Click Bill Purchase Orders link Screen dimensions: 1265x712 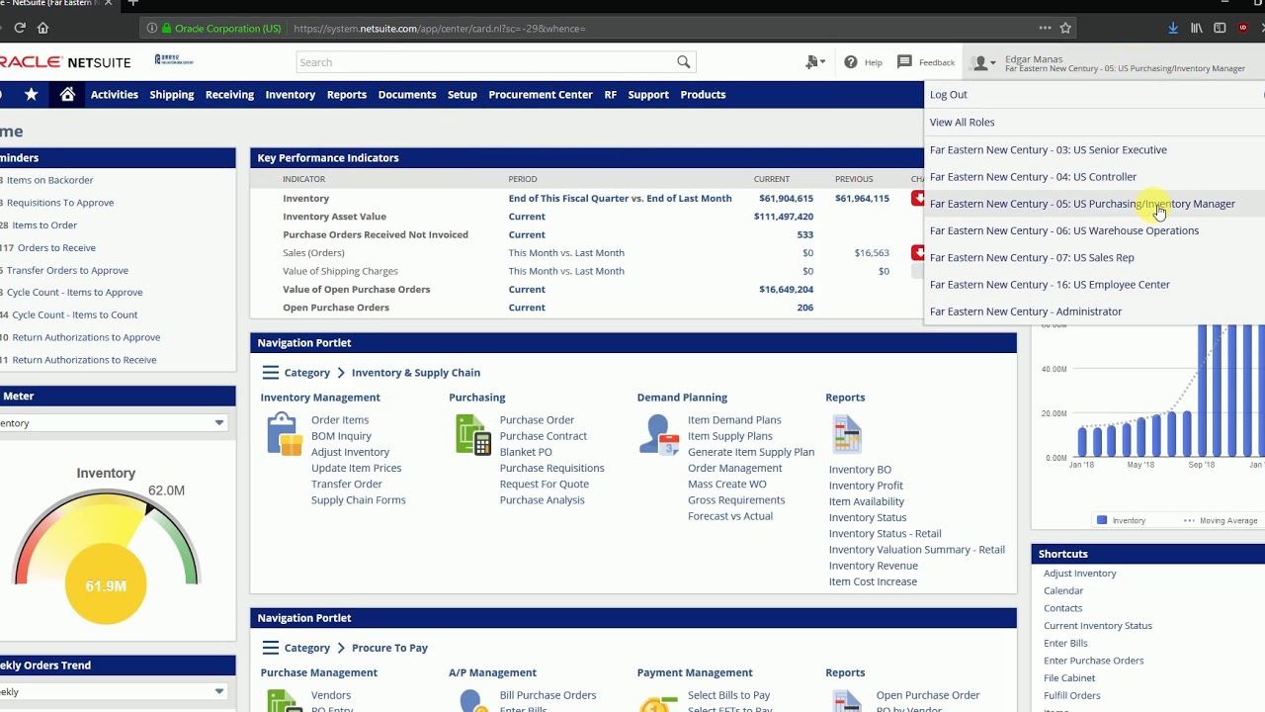coord(548,695)
